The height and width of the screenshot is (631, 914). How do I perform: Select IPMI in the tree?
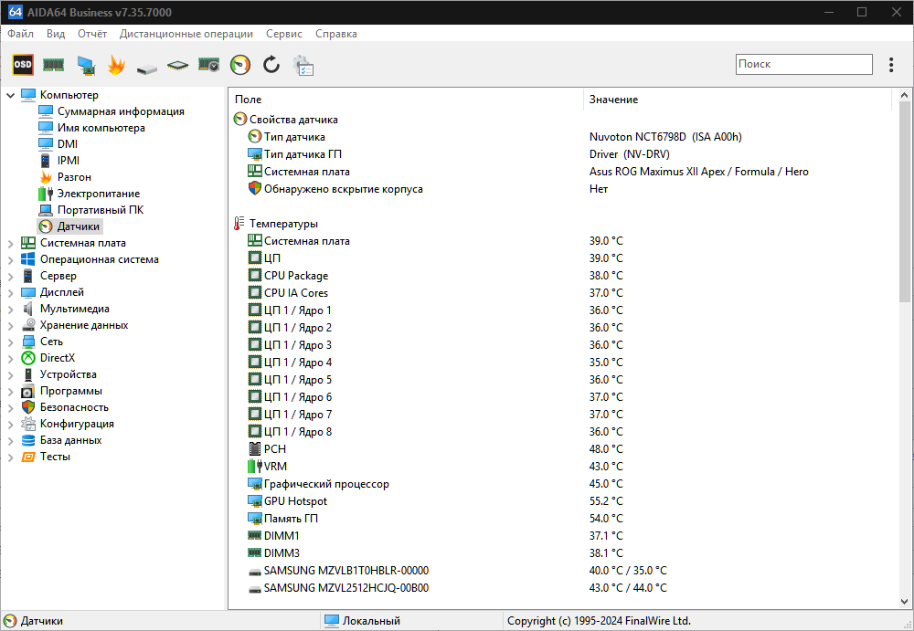point(69,160)
